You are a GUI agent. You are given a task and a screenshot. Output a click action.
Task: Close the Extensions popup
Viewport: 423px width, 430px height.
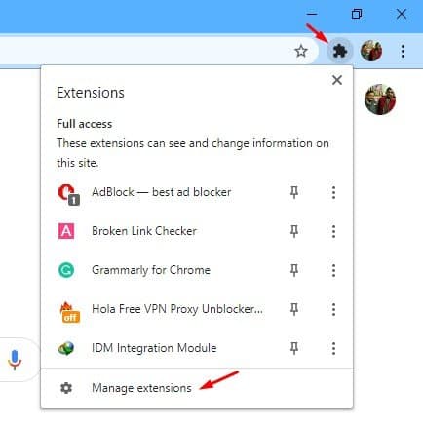click(337, 80)
